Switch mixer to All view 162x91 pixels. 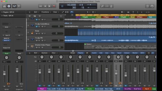click(87, 53)
